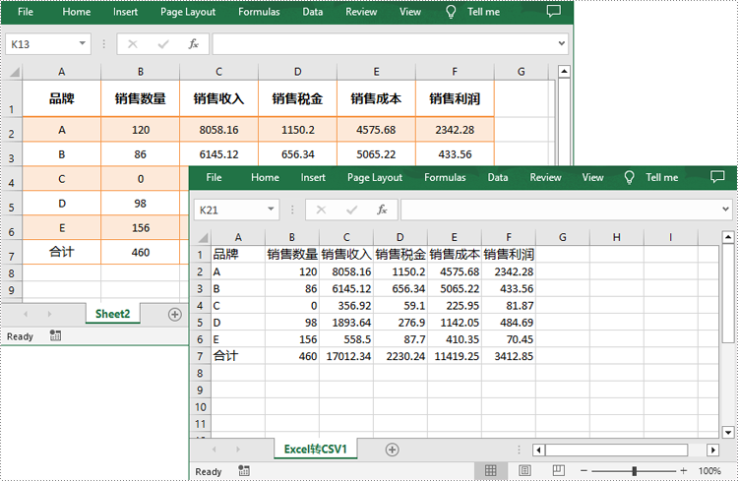Image resolution: width=738 pixels, height=481 pixels.
Task: Open Home tab in back Excel window
Action: pos(76,12)
